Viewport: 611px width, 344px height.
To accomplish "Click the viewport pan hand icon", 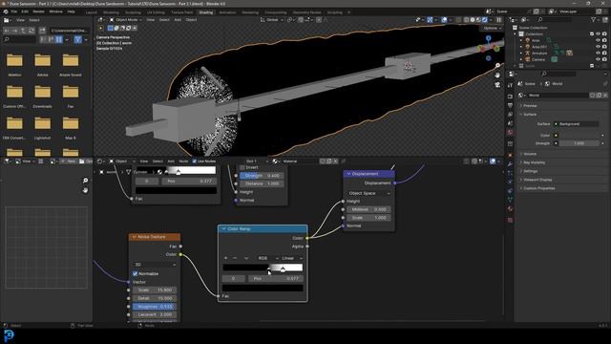I will (x=497, y=75).
